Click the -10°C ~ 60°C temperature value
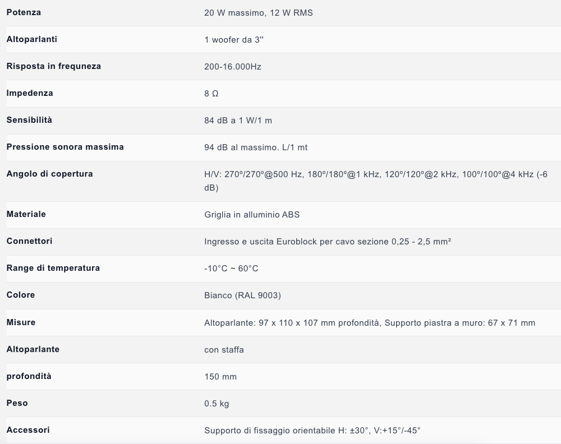 tap(231, 269)
